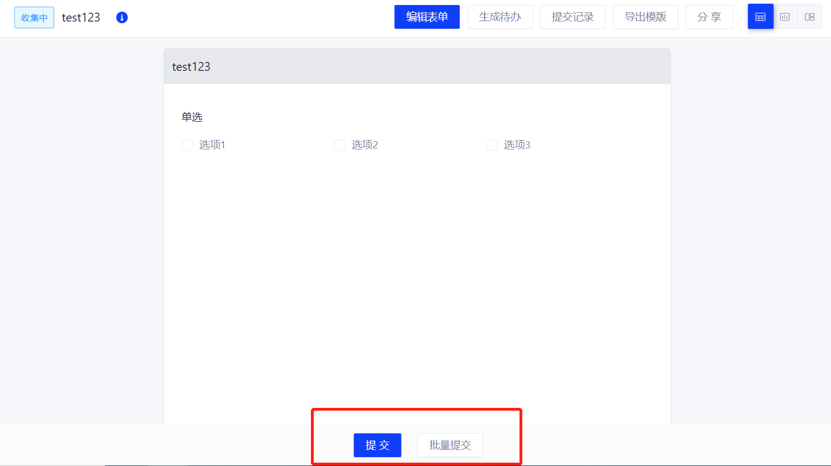This screenshot has height=466, width=831.
Task: Click the 单选 question label
Action: click(x=192, y=117)
